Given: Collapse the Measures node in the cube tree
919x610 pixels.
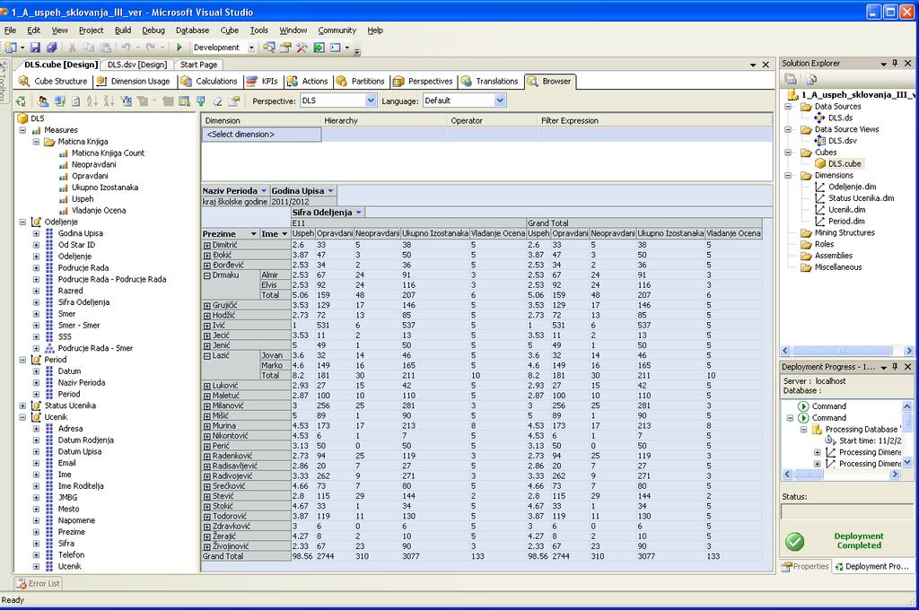Looking at the screenshot, I should pos(22,130).
